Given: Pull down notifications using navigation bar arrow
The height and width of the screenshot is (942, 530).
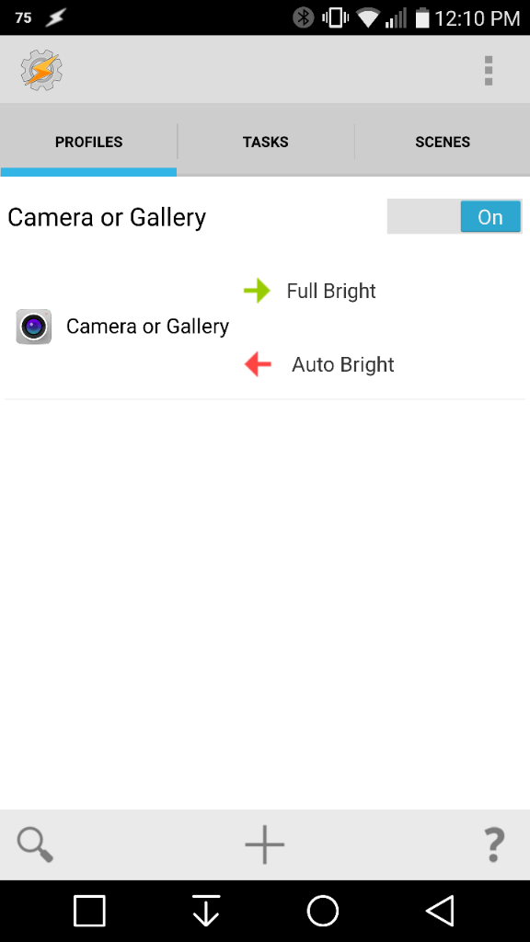Looking at the screenshot, I should (x=206, y=911).
